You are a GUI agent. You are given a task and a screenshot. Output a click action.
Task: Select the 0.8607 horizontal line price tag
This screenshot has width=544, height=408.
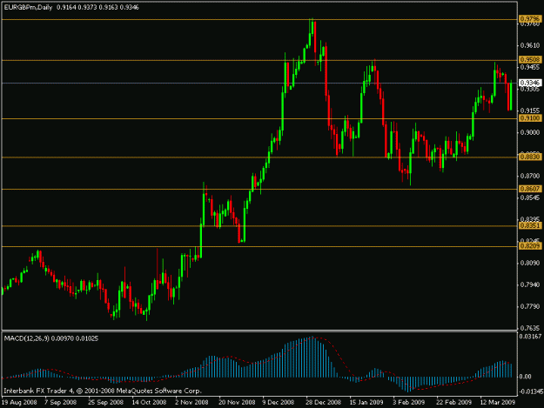(530, 189)
